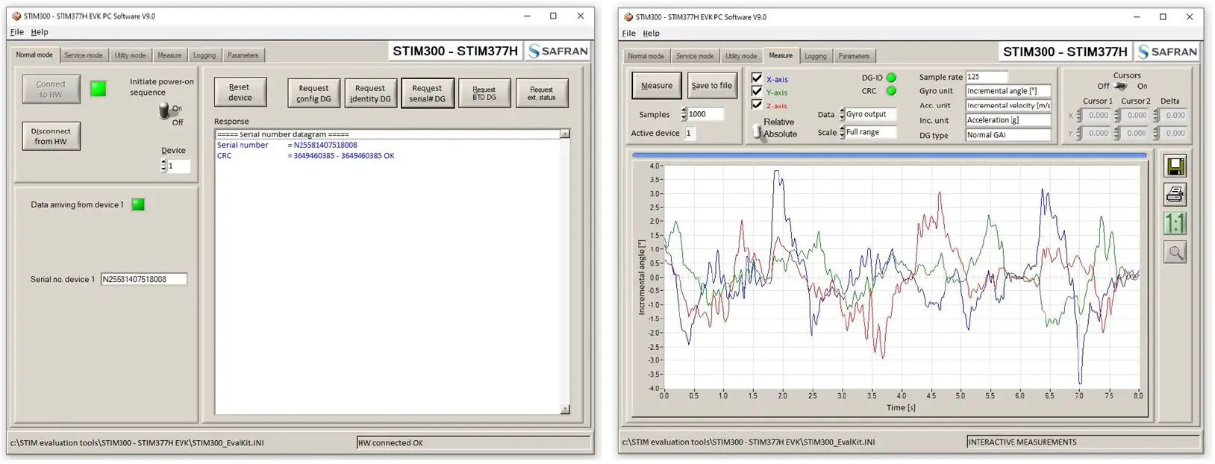Click the Measure button

click(657, 85)
